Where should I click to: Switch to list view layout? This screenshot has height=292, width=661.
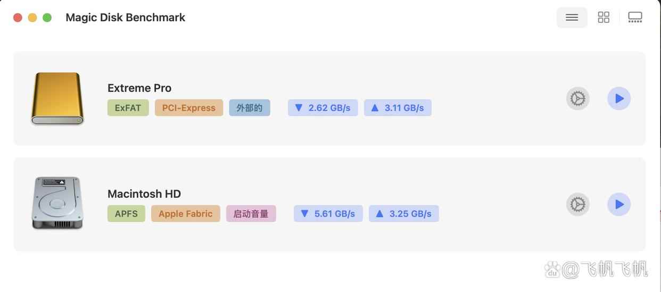click(x=572, y=18)
